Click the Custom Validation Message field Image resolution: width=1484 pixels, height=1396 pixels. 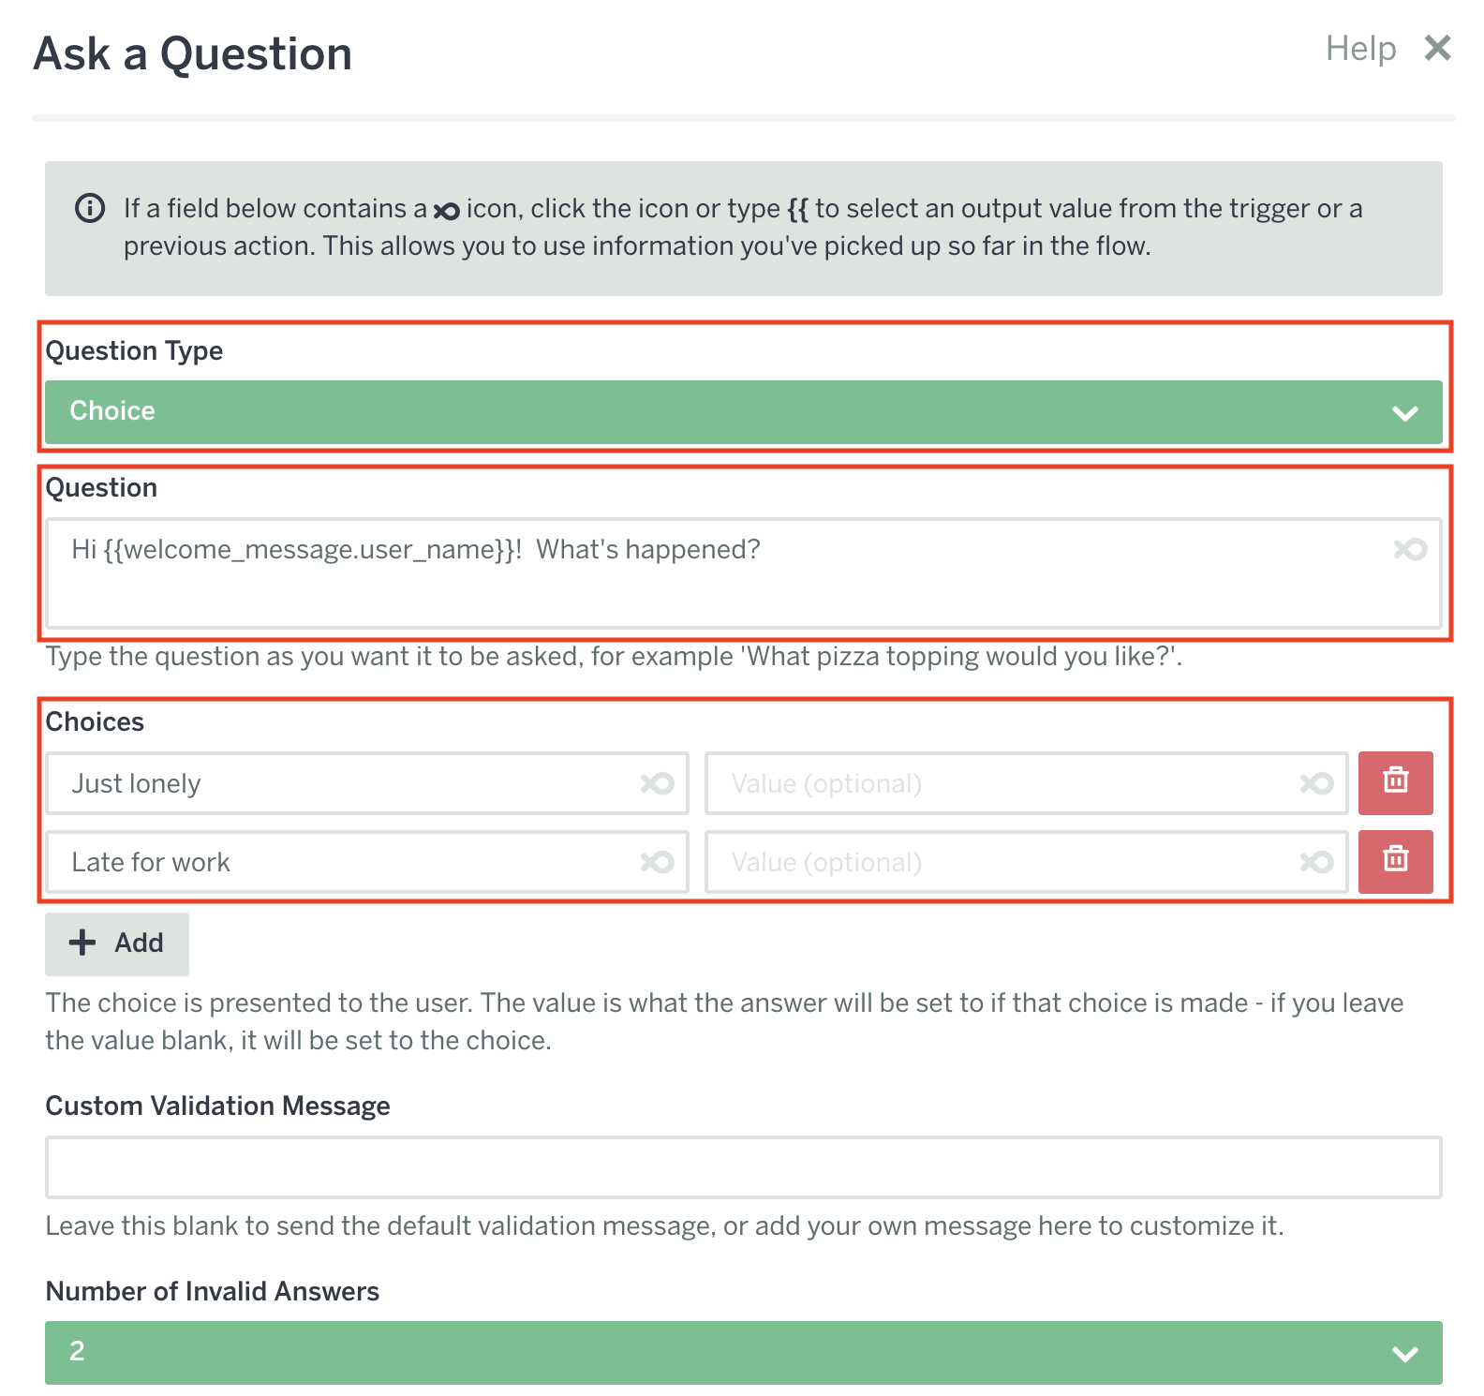pos(743,1167)
